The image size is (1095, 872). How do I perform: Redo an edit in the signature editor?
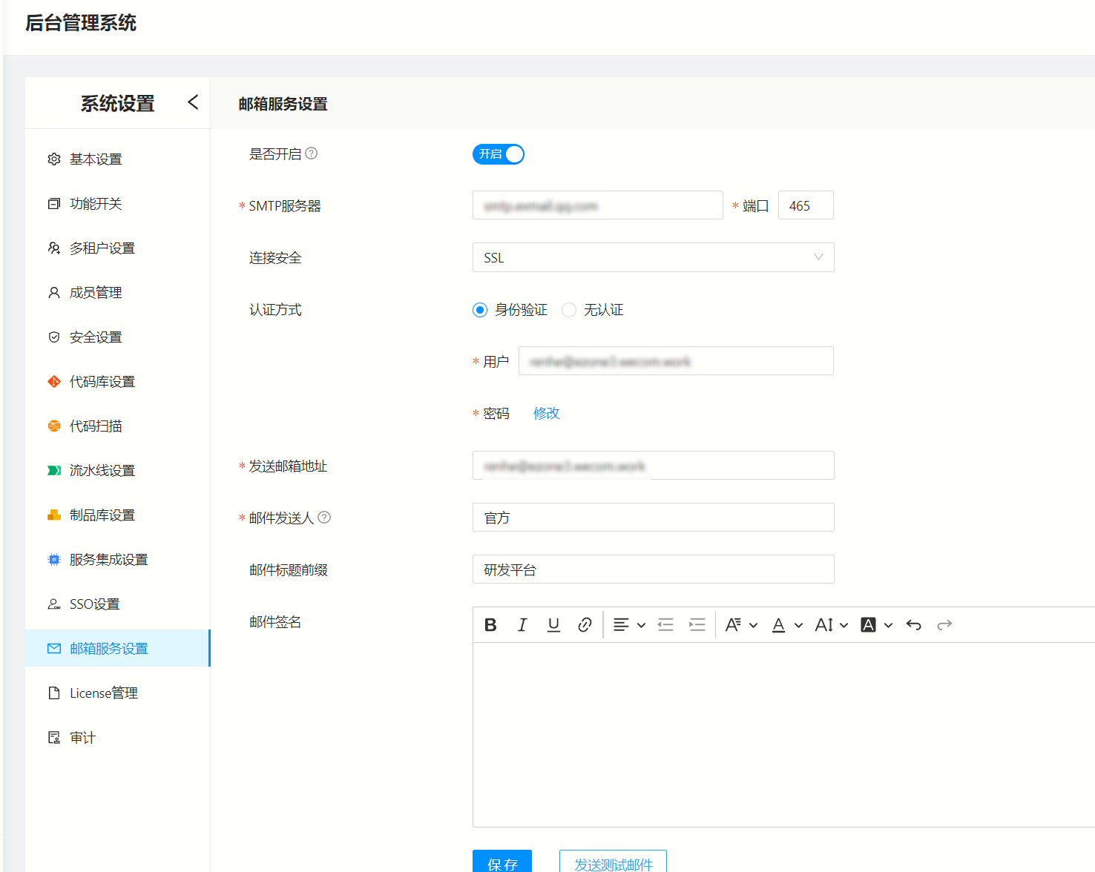point(944,624)
